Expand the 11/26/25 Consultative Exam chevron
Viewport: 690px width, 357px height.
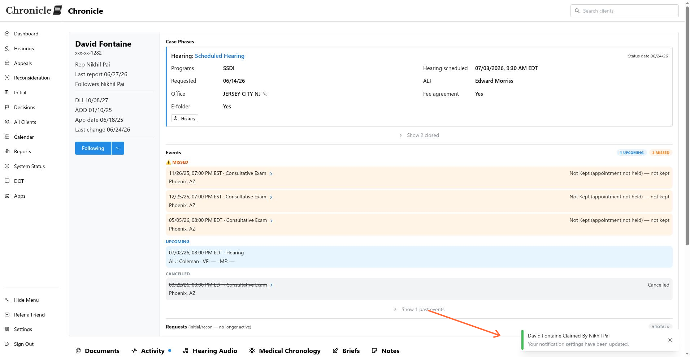pyautogui.click(x=271, y=174)
